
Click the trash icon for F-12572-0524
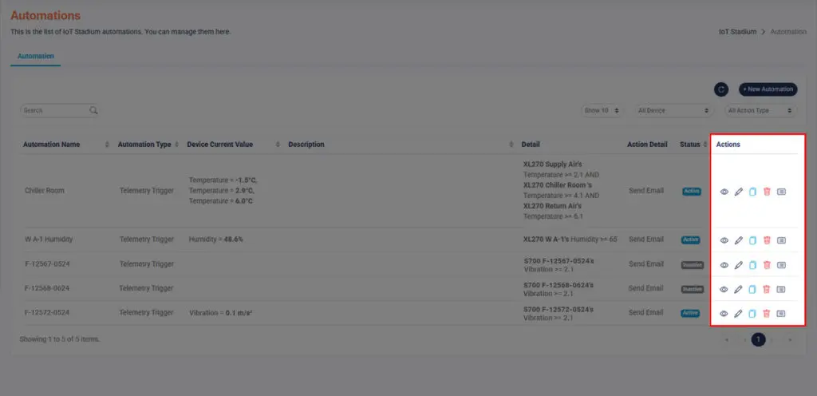coord(767,314)
